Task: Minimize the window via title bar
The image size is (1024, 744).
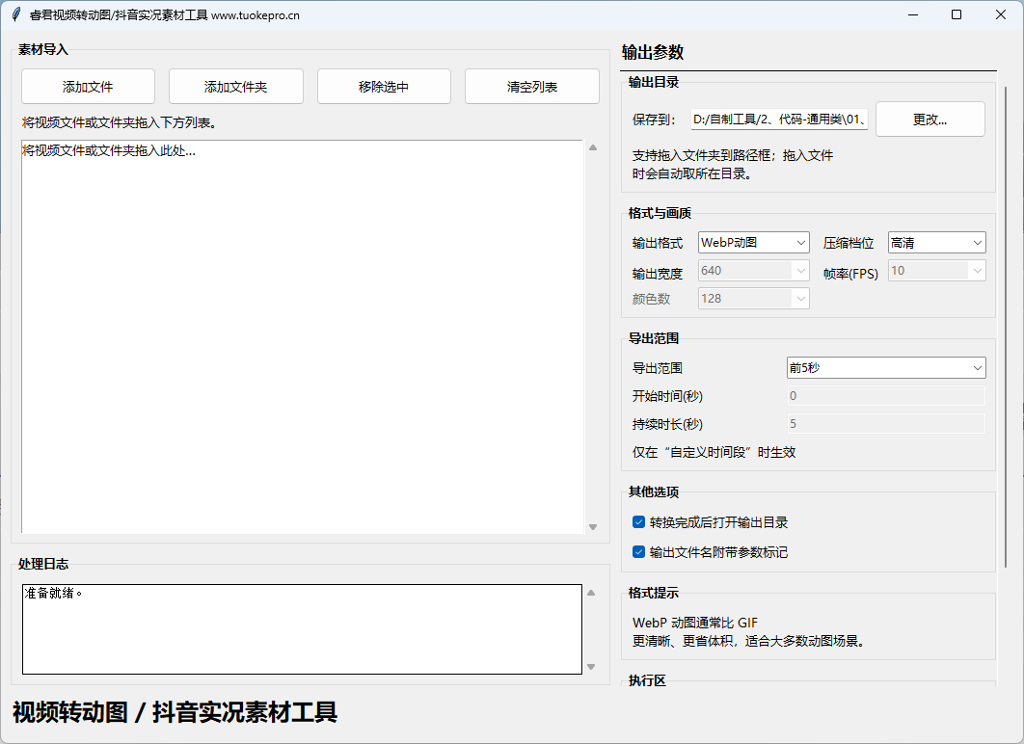Action: [x=911, y=14]
